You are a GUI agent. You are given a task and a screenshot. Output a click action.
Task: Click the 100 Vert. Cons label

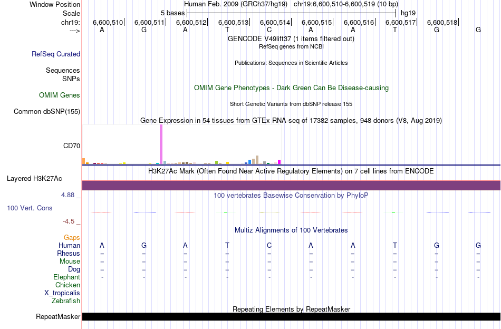30,208
